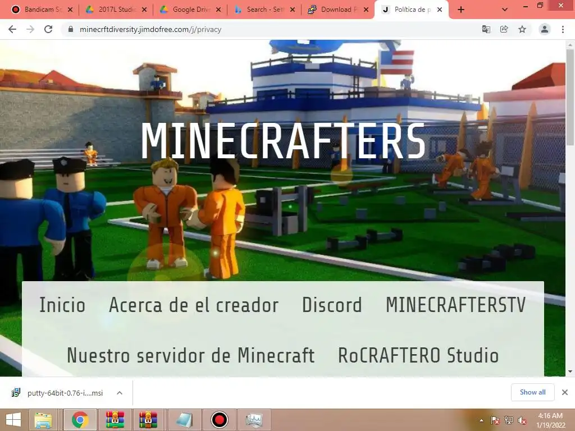Close the Política de privacidad tab
575x431 pixels.
pyautogui.click(x=440, y=10)
